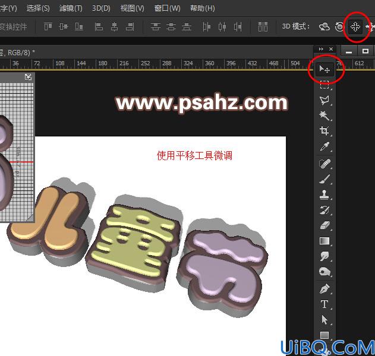Click Distribute Horizontal Centers icon
375x356 pixels.
(x=222, y=27)
